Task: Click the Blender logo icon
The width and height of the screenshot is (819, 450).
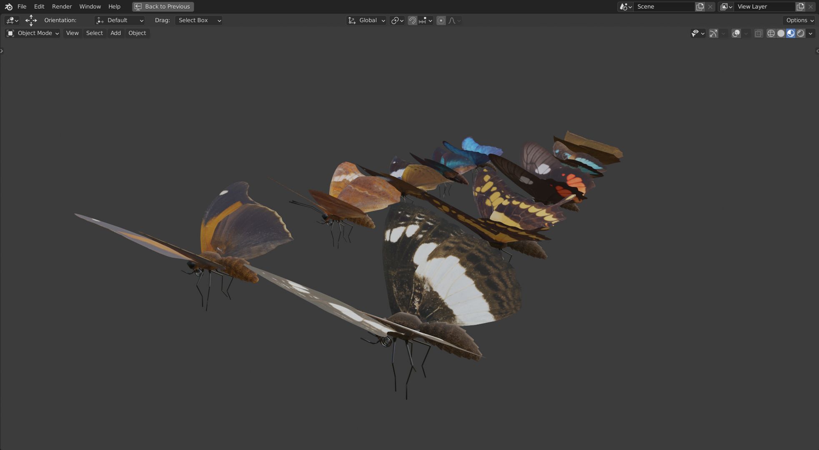Action: pyautogui.click(x=8, y=7)
